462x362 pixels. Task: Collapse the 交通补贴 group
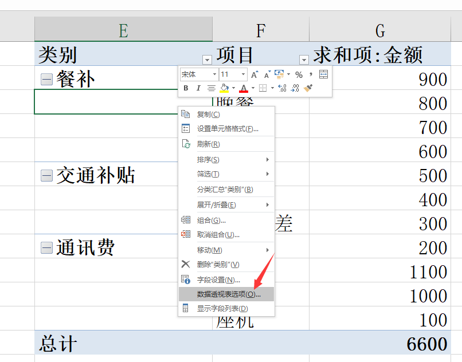point(46,176)
